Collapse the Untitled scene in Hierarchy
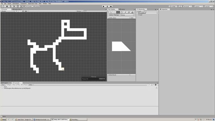This screenshot has width=215, height=121. click(x=137, y=13)
